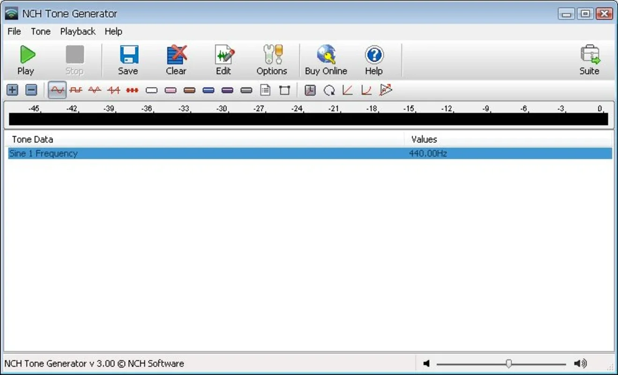
Task: Click the curved-line sweep icon
Action: (x=366, y=90)
